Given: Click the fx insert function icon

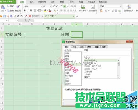Looking at the screenshot, I should (x=30, y=20).
